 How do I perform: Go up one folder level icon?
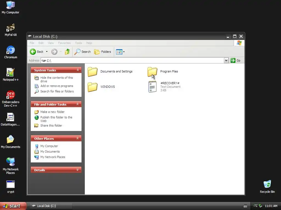68,52
